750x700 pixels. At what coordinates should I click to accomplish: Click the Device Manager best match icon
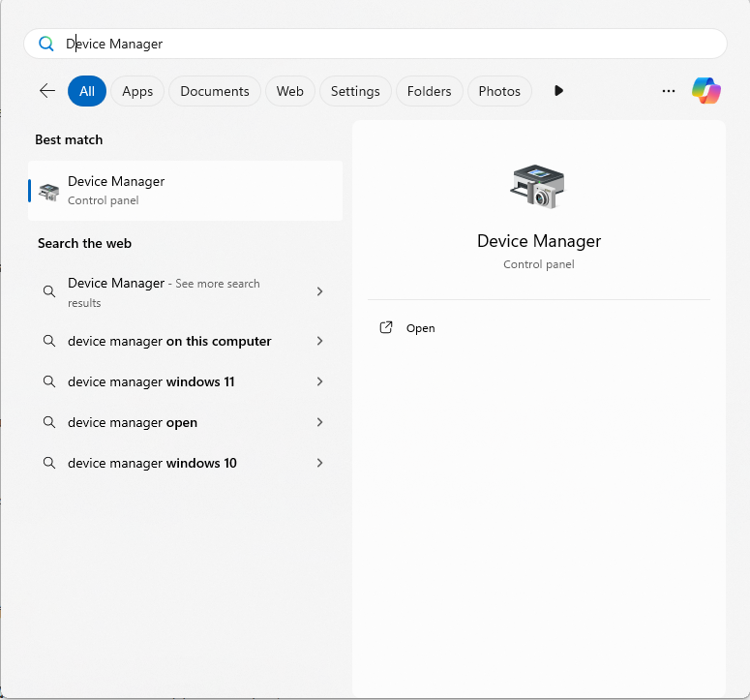[x=48, y=191]
